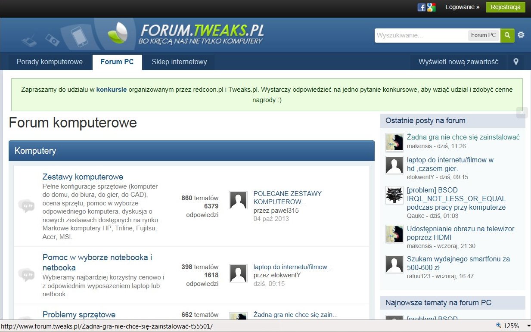Open the Sklep internetowy tab

(179, 62)
